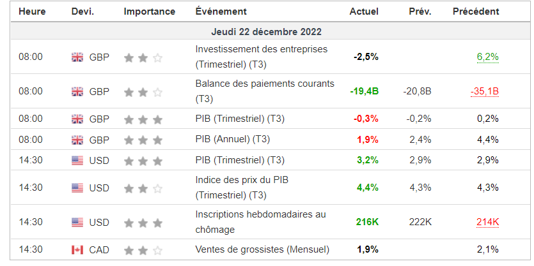Click the Jeudi 22 décembre 2022 date row
Viewport: 534px width, 266px height.
click(266, 31)
